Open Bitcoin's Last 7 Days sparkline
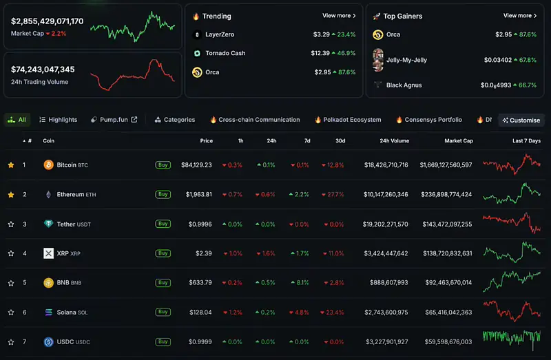Viewport: 551px width, 360px height. pos(512,165)
